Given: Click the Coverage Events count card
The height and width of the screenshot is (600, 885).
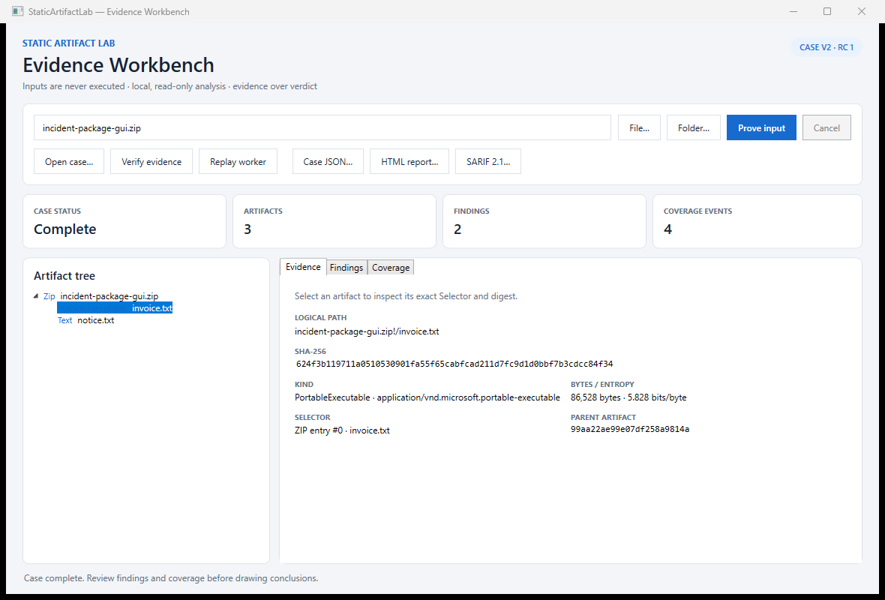Looking at the screenshot, I should (x=757, y=221).
